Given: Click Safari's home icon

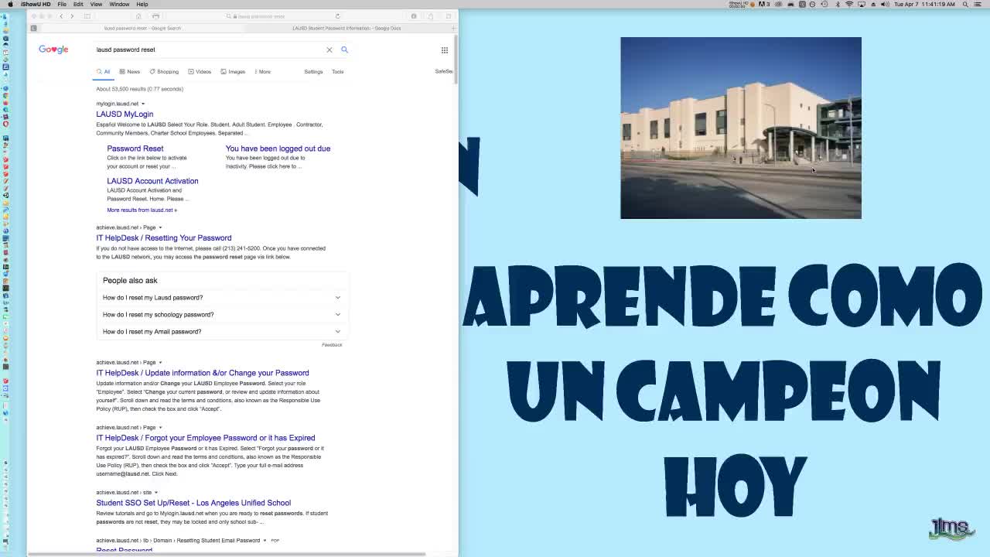Looking at the screenshot, I should [x=138, y=16].
